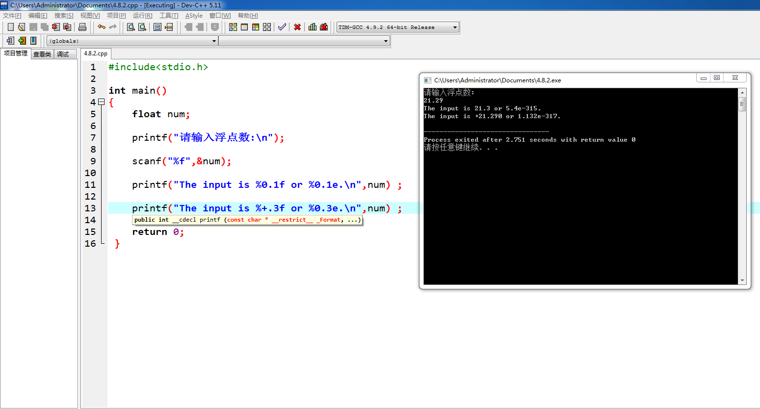Click the console window scrollbar up arrow
Viewport: 760px width, 409px height.
coord(742,93)
